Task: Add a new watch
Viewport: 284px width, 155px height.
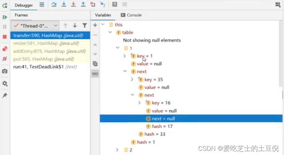Action: click(x=95, y=25)
